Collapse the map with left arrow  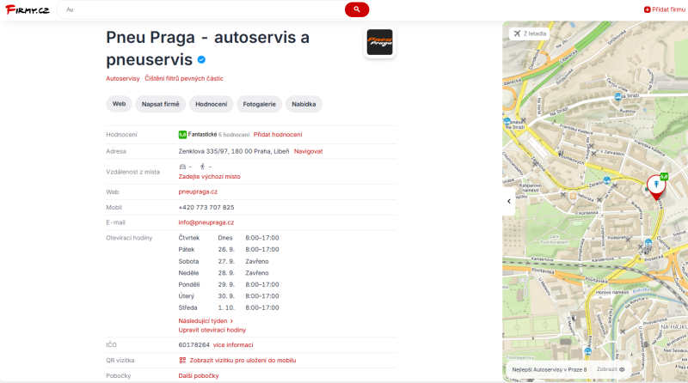tap(508, 201)
